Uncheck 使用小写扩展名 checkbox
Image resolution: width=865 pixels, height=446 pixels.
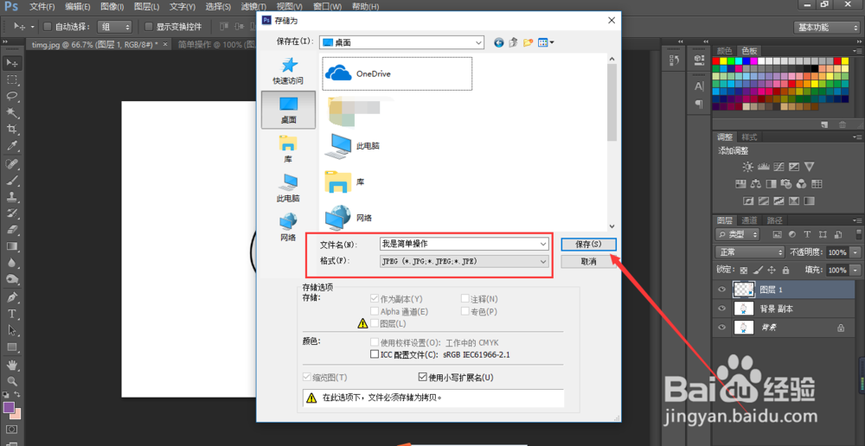coord(424,378)
